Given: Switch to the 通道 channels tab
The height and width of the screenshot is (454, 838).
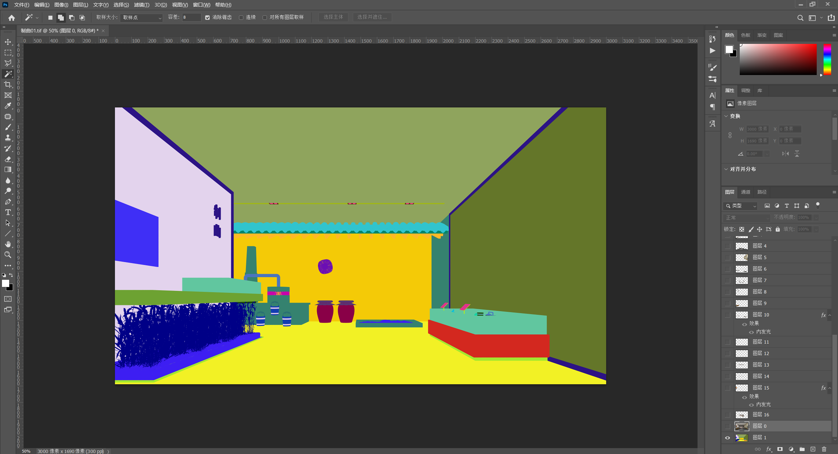Looking at the screenshot, I should 746,192.
